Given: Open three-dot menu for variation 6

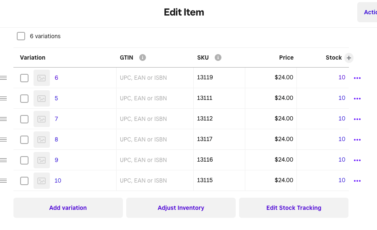Looking at the screenshot, I should point(357,78).
